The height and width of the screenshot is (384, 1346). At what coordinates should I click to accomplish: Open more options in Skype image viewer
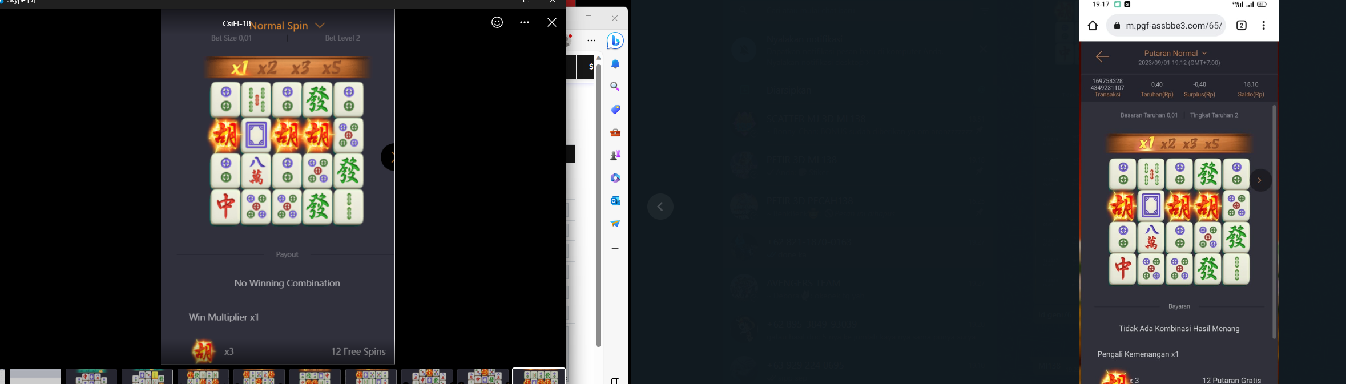(x=525, y=22)
